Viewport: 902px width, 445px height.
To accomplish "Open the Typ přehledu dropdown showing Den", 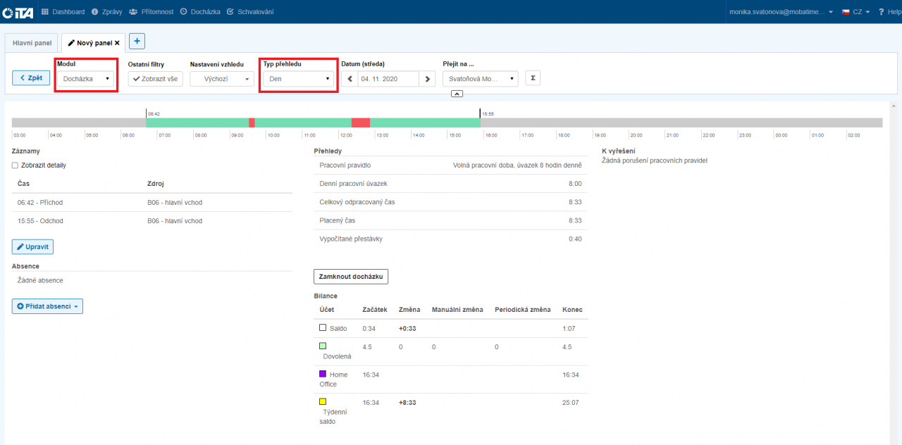I will [299, 79].
